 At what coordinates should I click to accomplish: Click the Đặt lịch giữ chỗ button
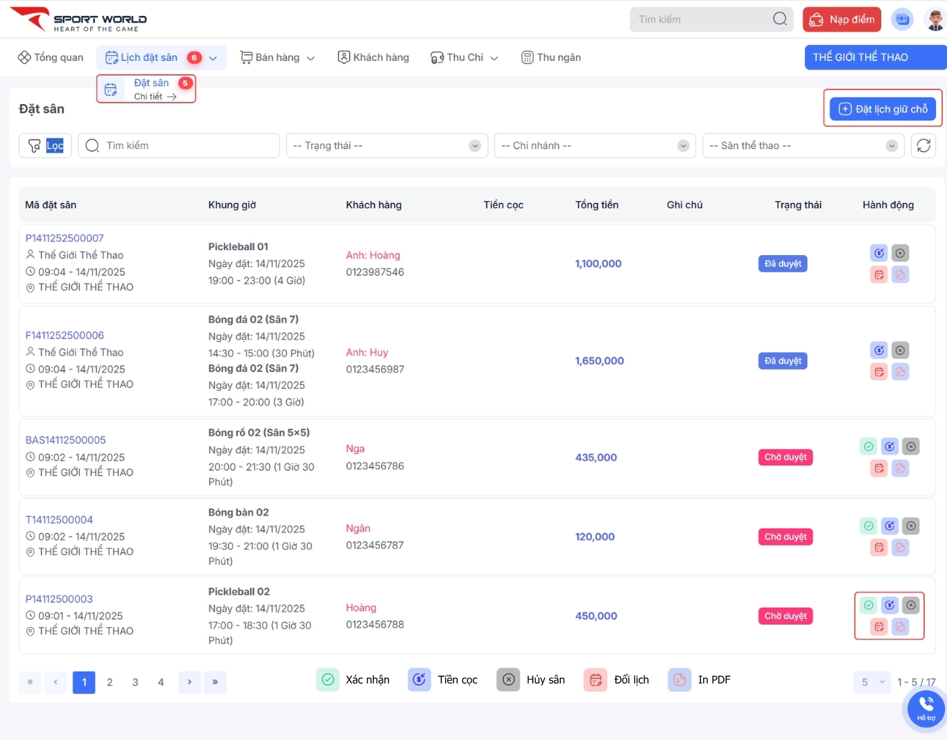(x=883, y=109)
